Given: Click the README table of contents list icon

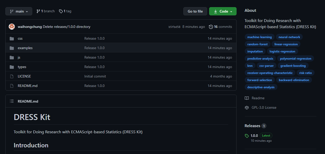Looking at the screenshot, I should pos(12,101).
